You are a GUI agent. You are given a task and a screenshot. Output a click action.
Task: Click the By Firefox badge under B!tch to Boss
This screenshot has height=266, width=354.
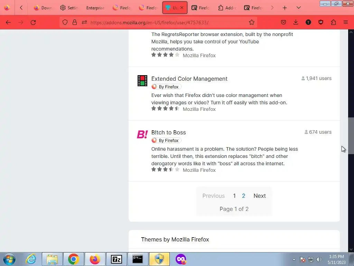tap(166, 141)
